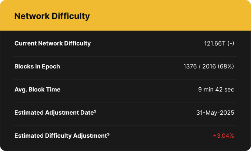Screen dimensions: 251x151
Task: Click the word Epoch in second row
Action: click(51, 67)
